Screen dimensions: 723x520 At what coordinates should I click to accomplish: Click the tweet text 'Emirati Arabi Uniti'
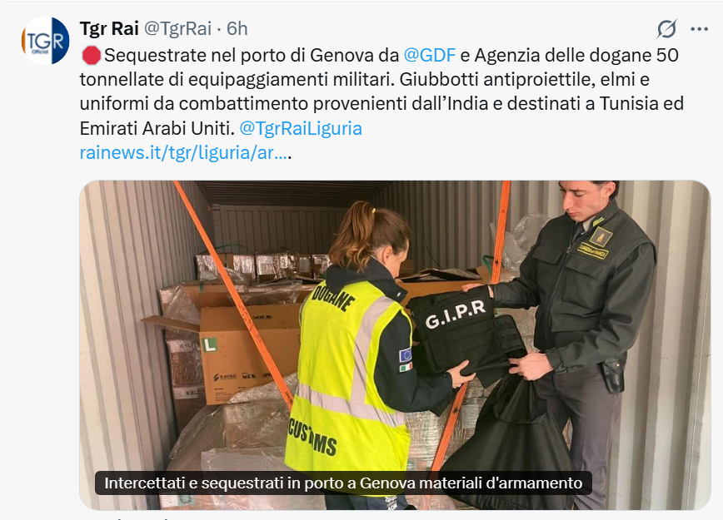coord(157,128)
